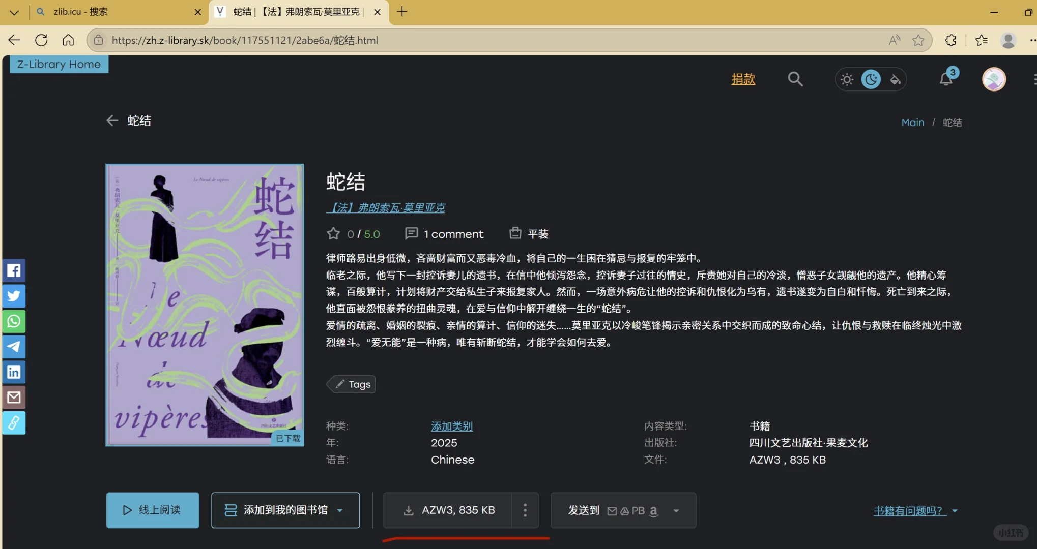Click Z-Library Home button
Image resolution: width=1037 pixels, height=549 pixels.
coord(59,64)
